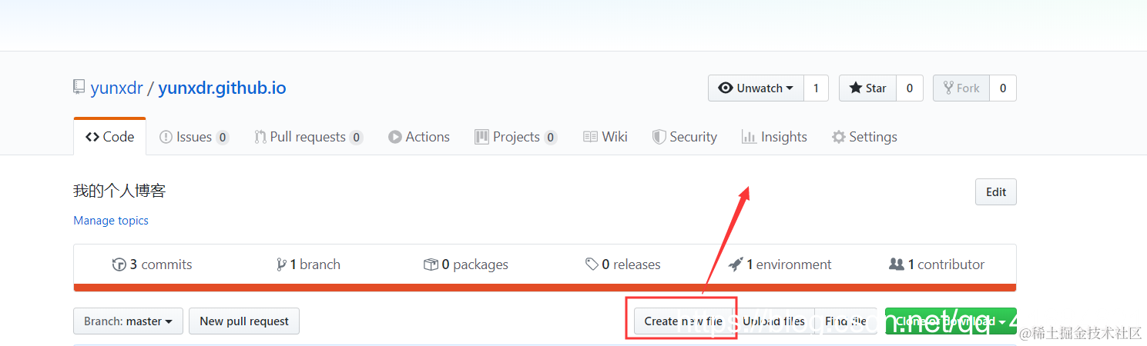Click the stargazer count 0
This screenshot has height=346, width=1147.
click(x=909, y=88)
